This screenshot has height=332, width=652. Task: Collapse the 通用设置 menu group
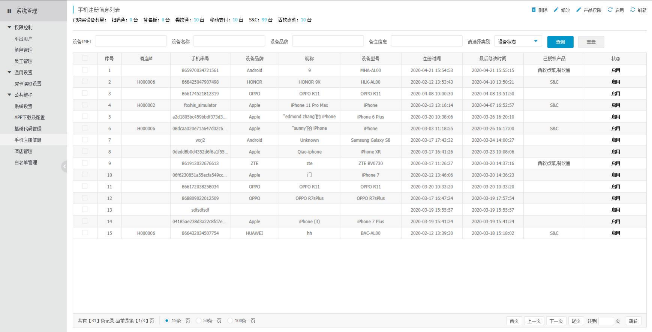click(9, 72)
